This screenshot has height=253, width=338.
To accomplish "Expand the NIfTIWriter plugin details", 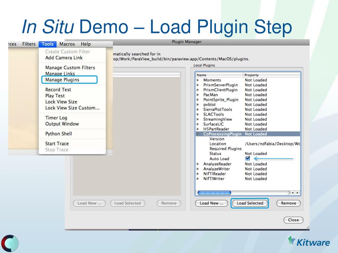I will [198, 179].
